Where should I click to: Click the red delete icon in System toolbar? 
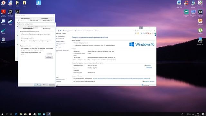pyautogui.click(x=148, y=34)
